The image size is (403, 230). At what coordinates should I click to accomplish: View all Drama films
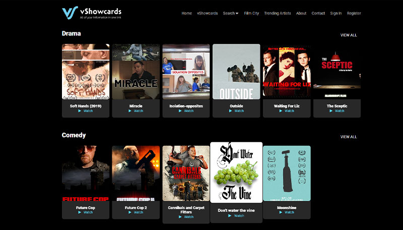tap(349, 35)
